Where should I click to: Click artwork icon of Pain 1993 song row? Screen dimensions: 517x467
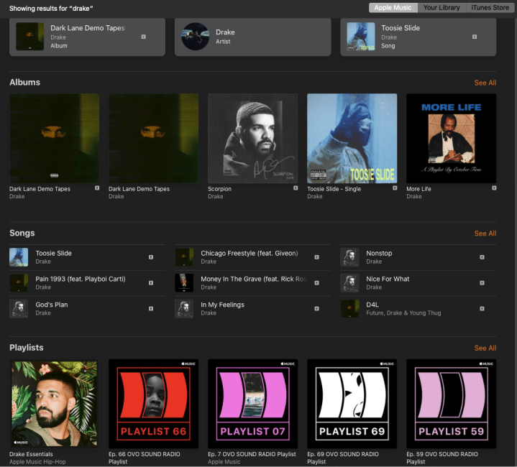tap(19, 283)
